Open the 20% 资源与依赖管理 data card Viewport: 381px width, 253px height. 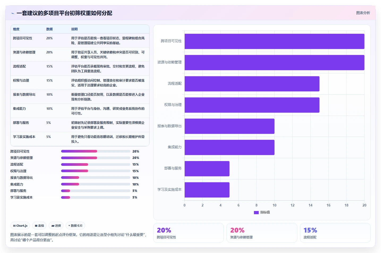tap(262, 233)
